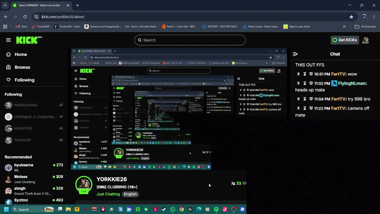This screenshot has height=214, width=380.
Task: Go back with the browser back arrow
Action: tap(6, 17)
